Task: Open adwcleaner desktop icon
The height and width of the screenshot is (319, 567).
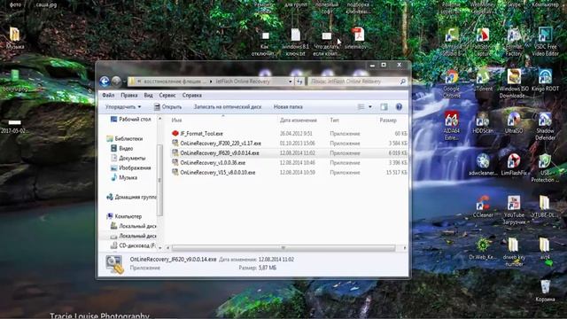Action: coord(483,165)
